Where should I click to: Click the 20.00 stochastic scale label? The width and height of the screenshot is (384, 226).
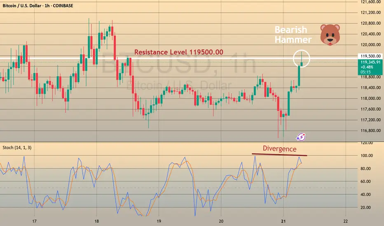click(365, 208)
